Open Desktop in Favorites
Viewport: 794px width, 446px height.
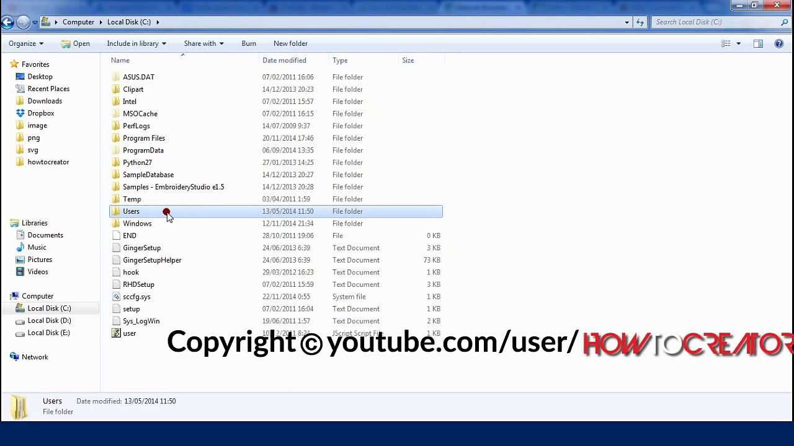[x=40, y=77]
